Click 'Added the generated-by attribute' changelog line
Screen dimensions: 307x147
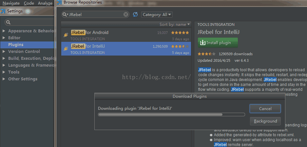254,135
